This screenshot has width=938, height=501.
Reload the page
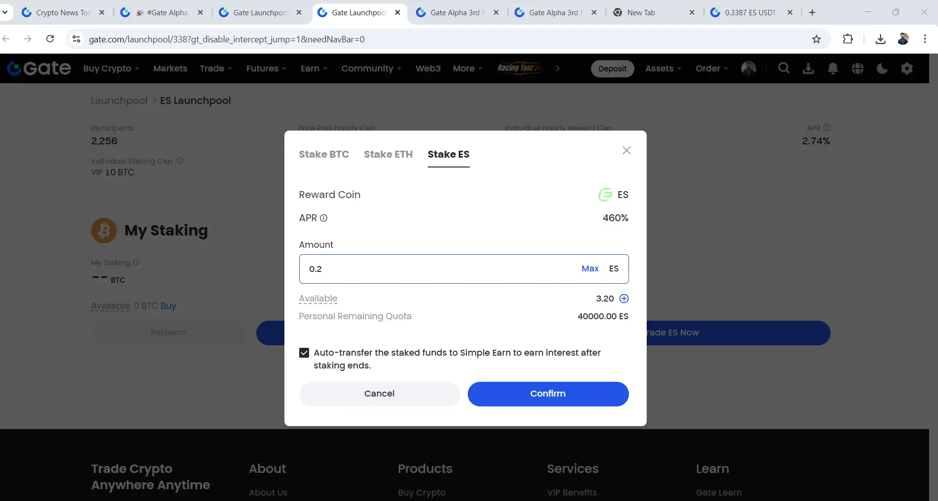(50, 39)
